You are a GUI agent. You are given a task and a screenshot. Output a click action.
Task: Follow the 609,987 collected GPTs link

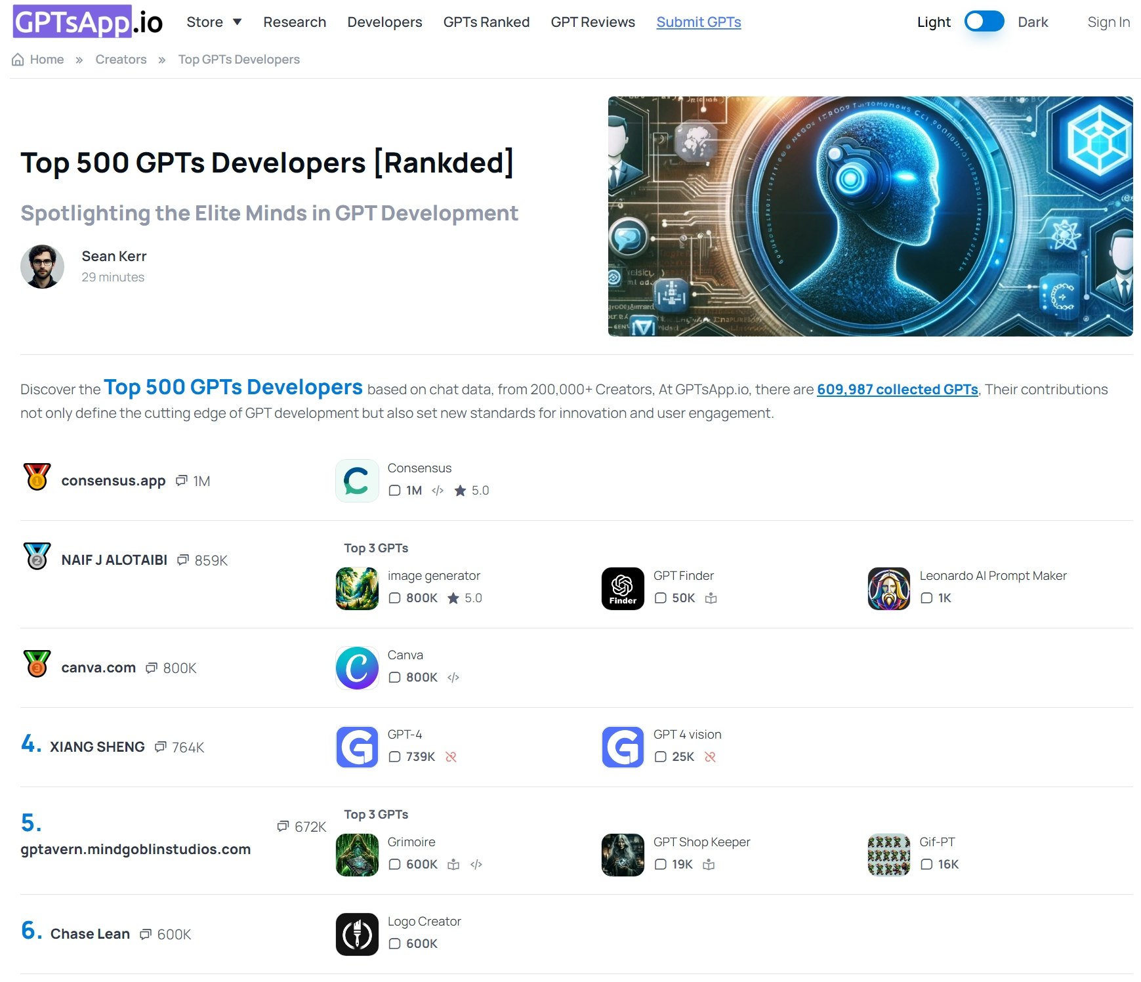coord(897,389)
